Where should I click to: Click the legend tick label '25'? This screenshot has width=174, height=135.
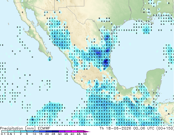pyautogui.click(x=53, y=134)
